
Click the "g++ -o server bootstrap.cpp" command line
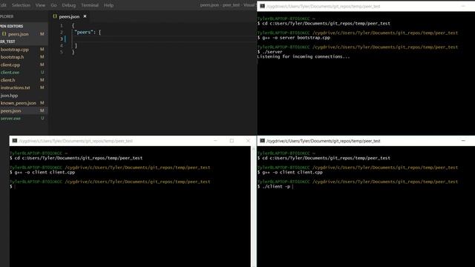pos(296,38)
